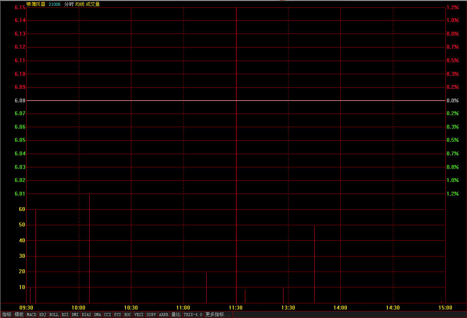This screenshot has width=467, height=318.
Task: Click the stock name 喷薄风雷 in header
Action: tap(36, 4)
